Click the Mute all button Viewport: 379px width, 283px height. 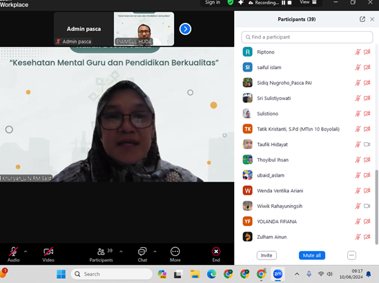(x=312, y=255)
